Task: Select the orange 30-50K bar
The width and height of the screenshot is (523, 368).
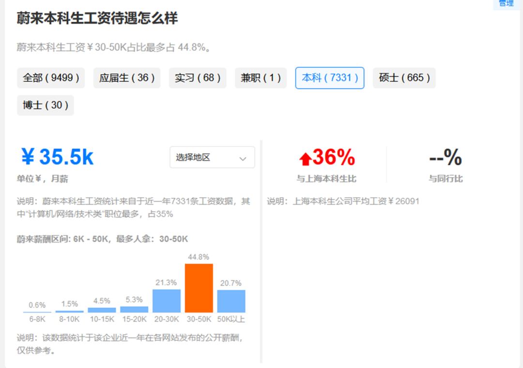Action: 199,288
